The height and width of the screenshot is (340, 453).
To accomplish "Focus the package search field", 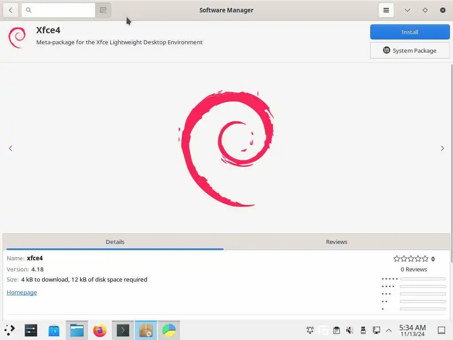I will click(58, 10).
